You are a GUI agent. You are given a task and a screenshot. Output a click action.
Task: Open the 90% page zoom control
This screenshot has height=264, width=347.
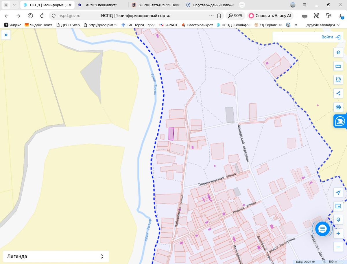235,16
